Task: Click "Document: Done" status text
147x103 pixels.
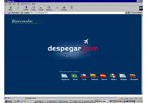Action: tap(30, 98)
